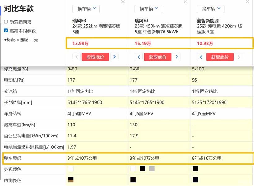Click the 整车质保 row label

[x=13, y=158]
